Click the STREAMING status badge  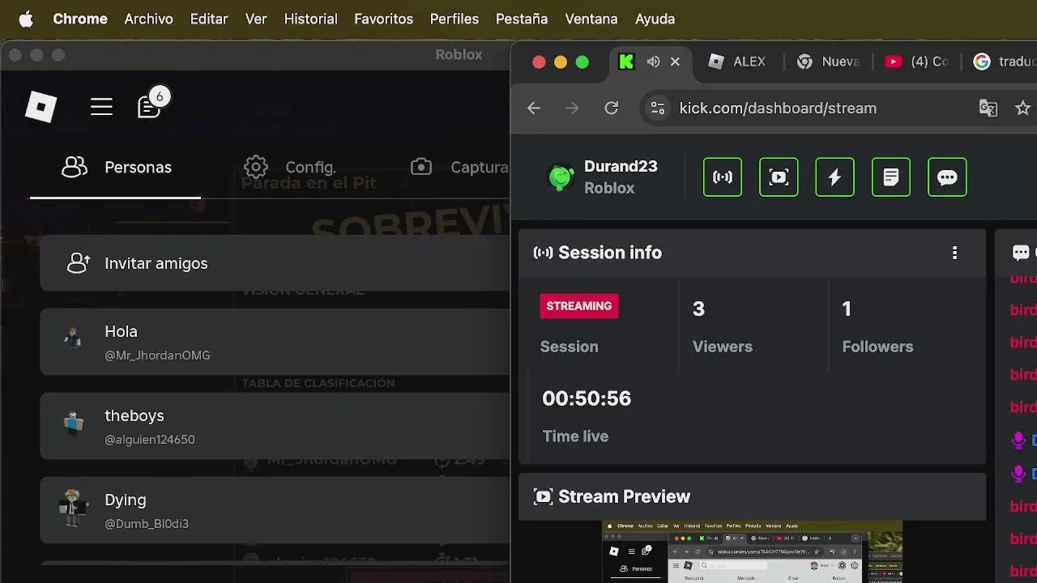[x=579, y=306]
